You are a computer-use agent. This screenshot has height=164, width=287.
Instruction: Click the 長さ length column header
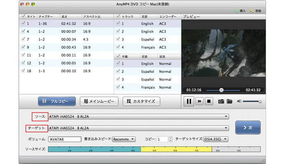point(71,17)
